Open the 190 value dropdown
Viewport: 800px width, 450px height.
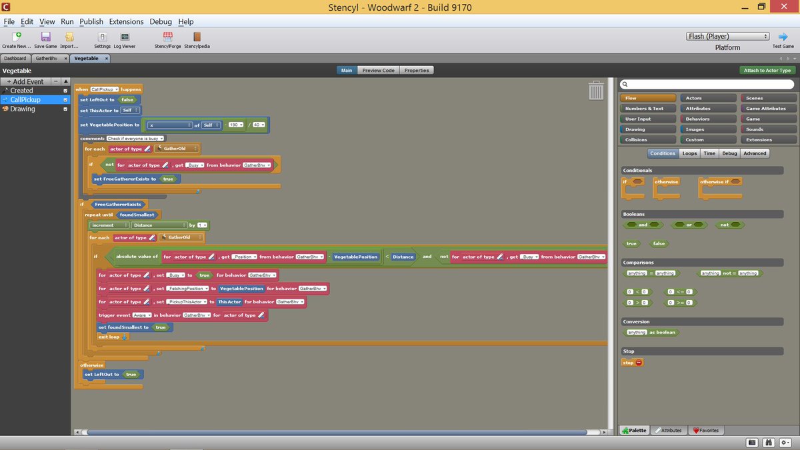click(x=235, y=125)
